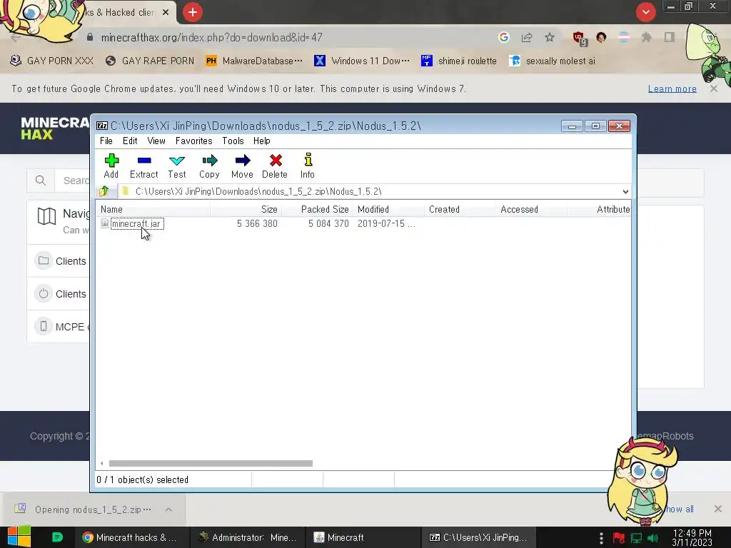Close the Chrome downloads bar

click(718, 509)
